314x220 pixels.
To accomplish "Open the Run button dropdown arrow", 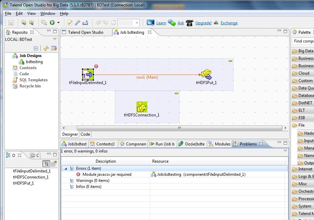I will pos(59,23).
